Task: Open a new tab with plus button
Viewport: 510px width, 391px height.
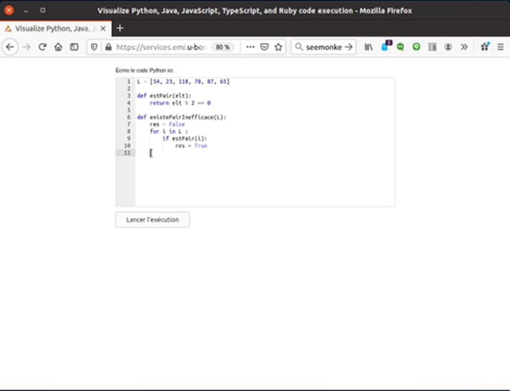Action: coord(120,28)
